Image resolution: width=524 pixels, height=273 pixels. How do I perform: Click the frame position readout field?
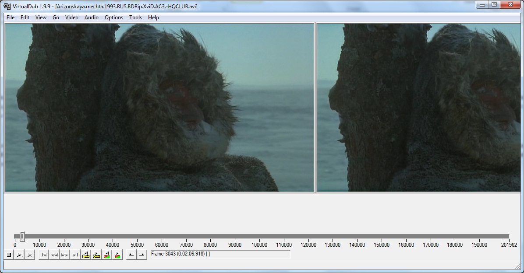coord(220,254)
